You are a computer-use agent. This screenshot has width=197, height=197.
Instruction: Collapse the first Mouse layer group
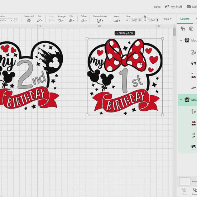pyautogui.click(x=181, y=40)
